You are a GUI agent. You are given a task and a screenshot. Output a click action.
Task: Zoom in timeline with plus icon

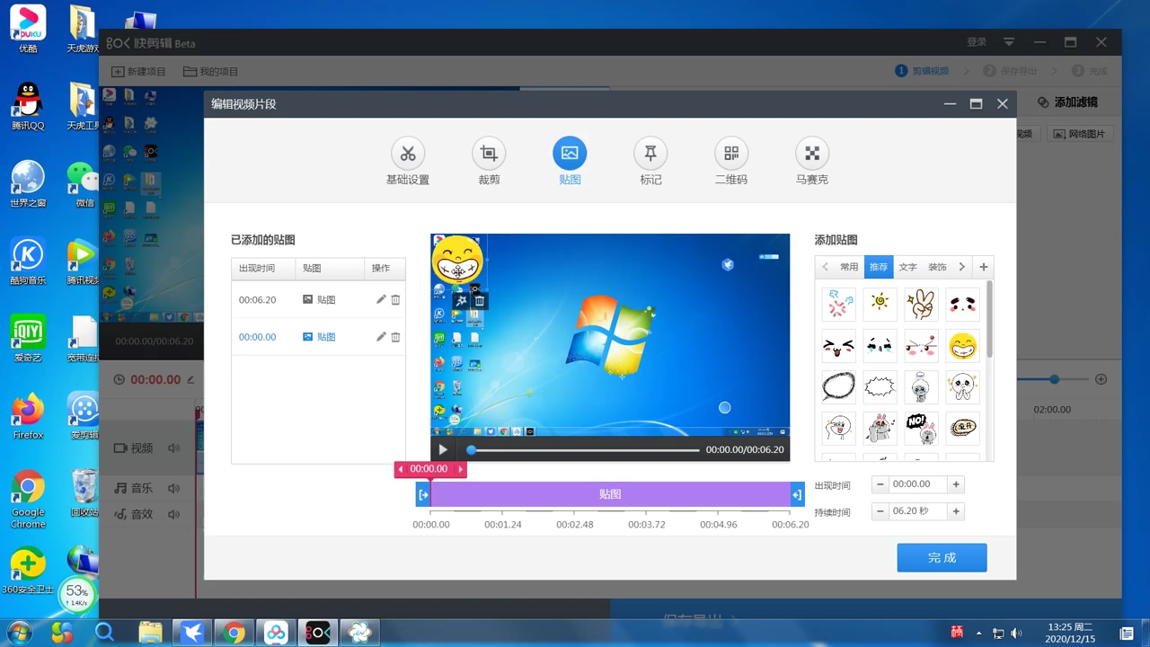pos(1101,379)
